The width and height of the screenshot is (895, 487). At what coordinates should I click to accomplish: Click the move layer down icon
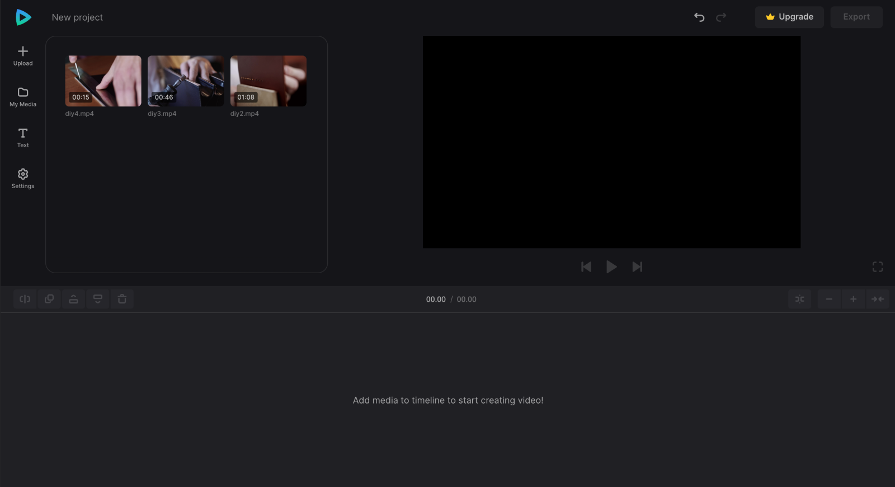pos(98,299)
